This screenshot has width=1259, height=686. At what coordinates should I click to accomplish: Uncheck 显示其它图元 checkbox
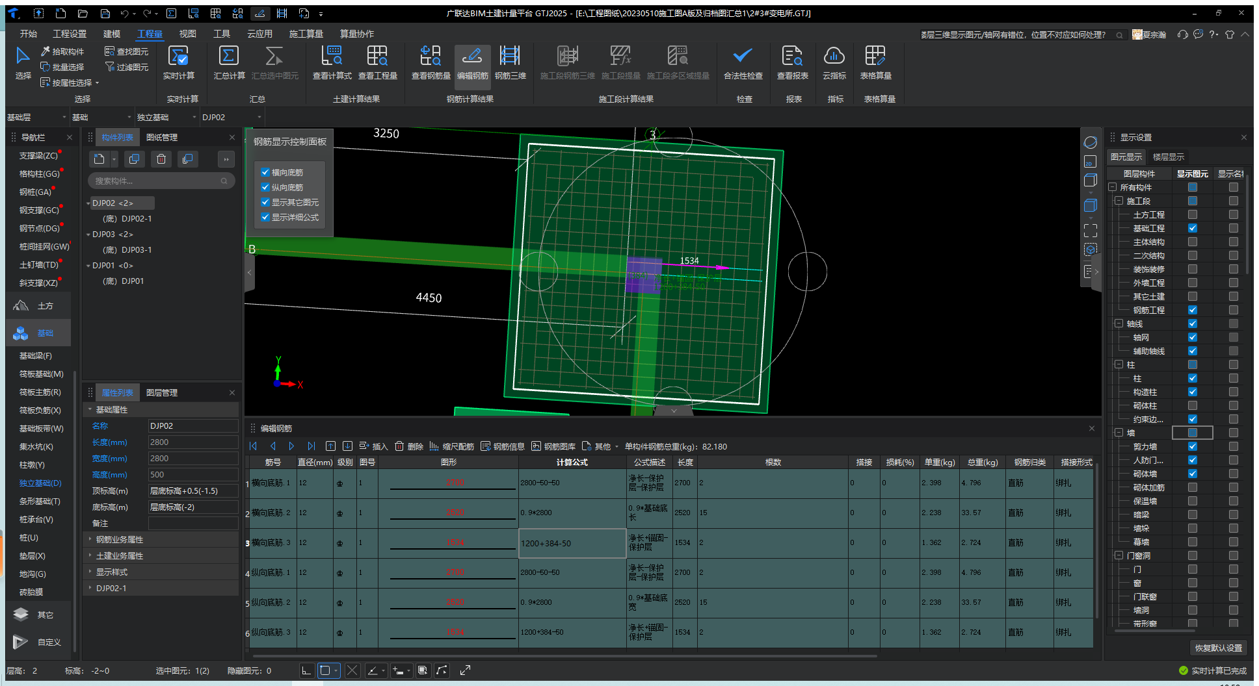[x=265, y=202]
